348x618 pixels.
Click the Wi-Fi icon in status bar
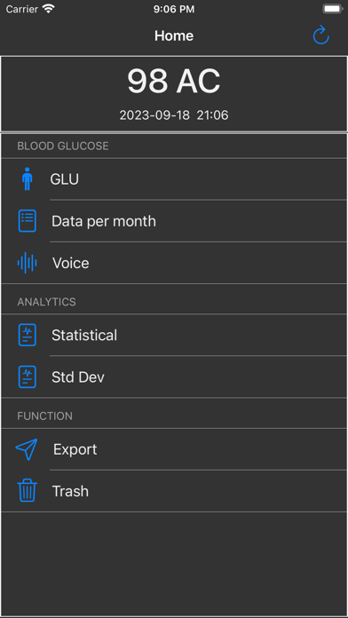pyautogui.click(x=49, y=9)
